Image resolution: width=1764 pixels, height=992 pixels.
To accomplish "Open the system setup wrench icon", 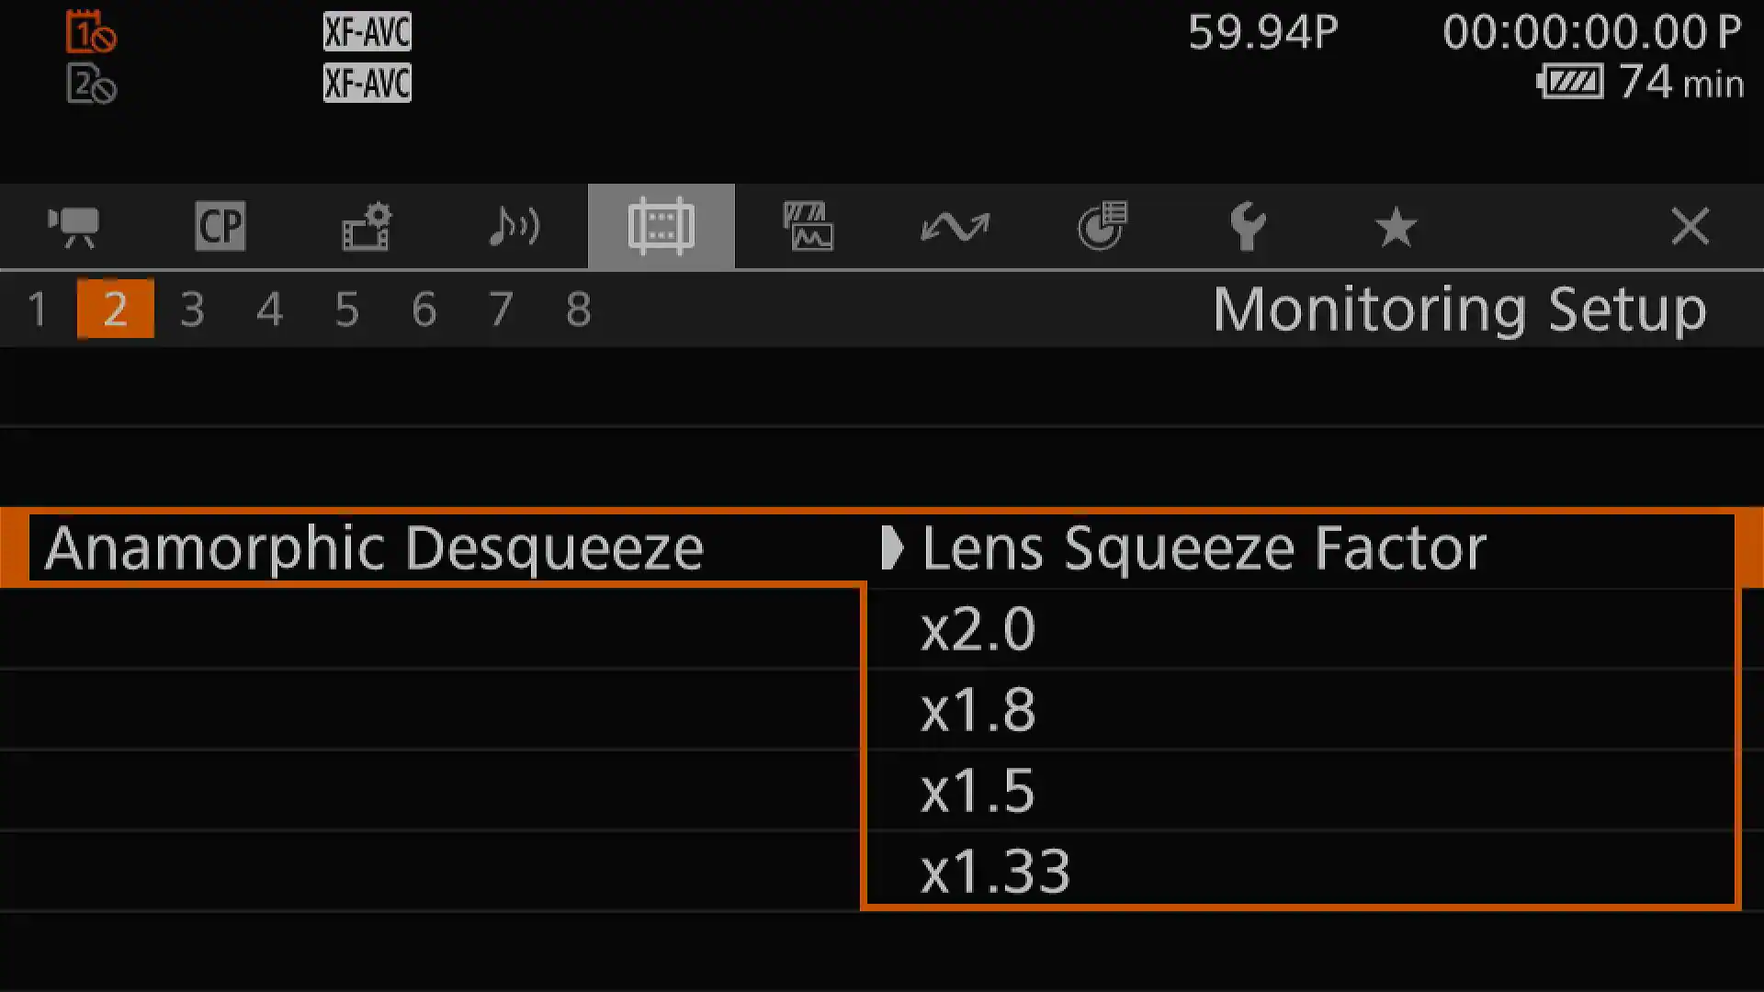I will point(1249,226).
